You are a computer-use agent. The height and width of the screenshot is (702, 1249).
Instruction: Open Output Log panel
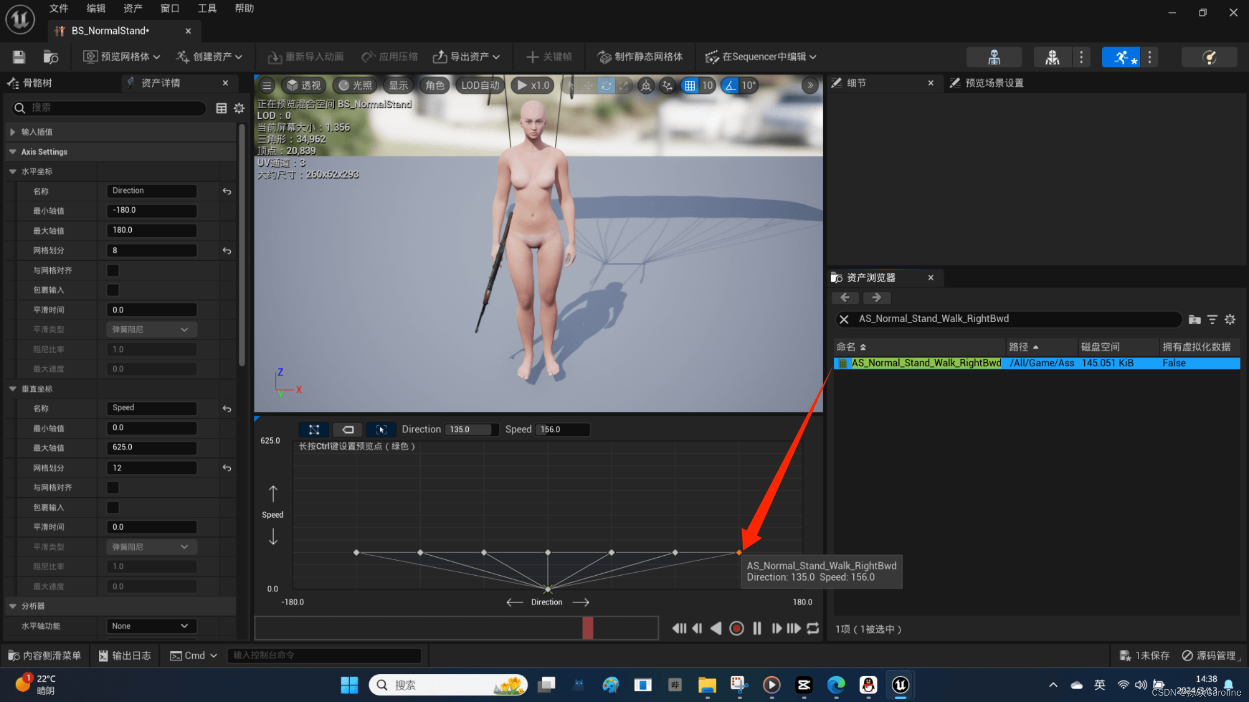tap(125, 656)
